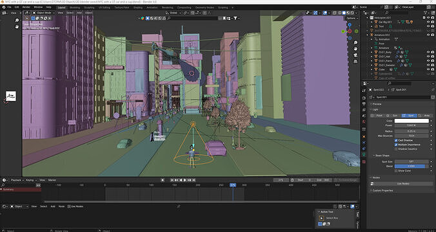Open the Edit menu
Screen dimensions: 436x232
pyautogui.click(x=17, y=7)
